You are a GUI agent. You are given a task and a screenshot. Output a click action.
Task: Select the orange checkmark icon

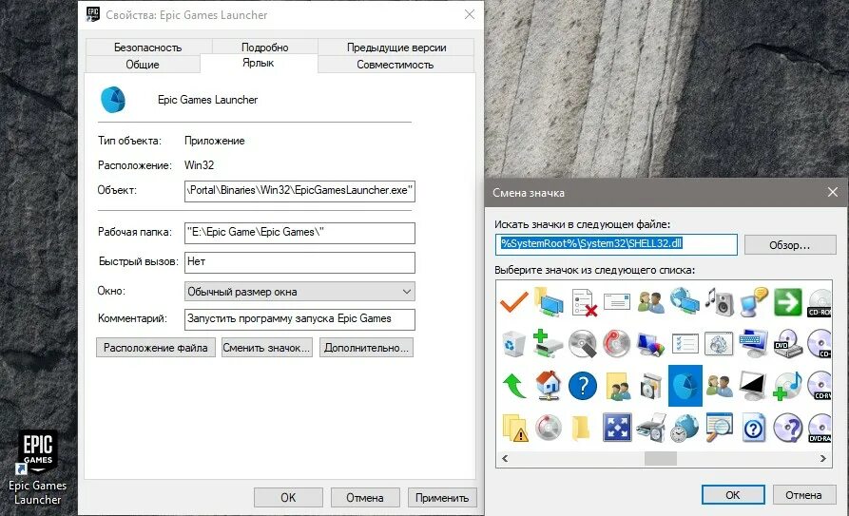coord(513,301)
